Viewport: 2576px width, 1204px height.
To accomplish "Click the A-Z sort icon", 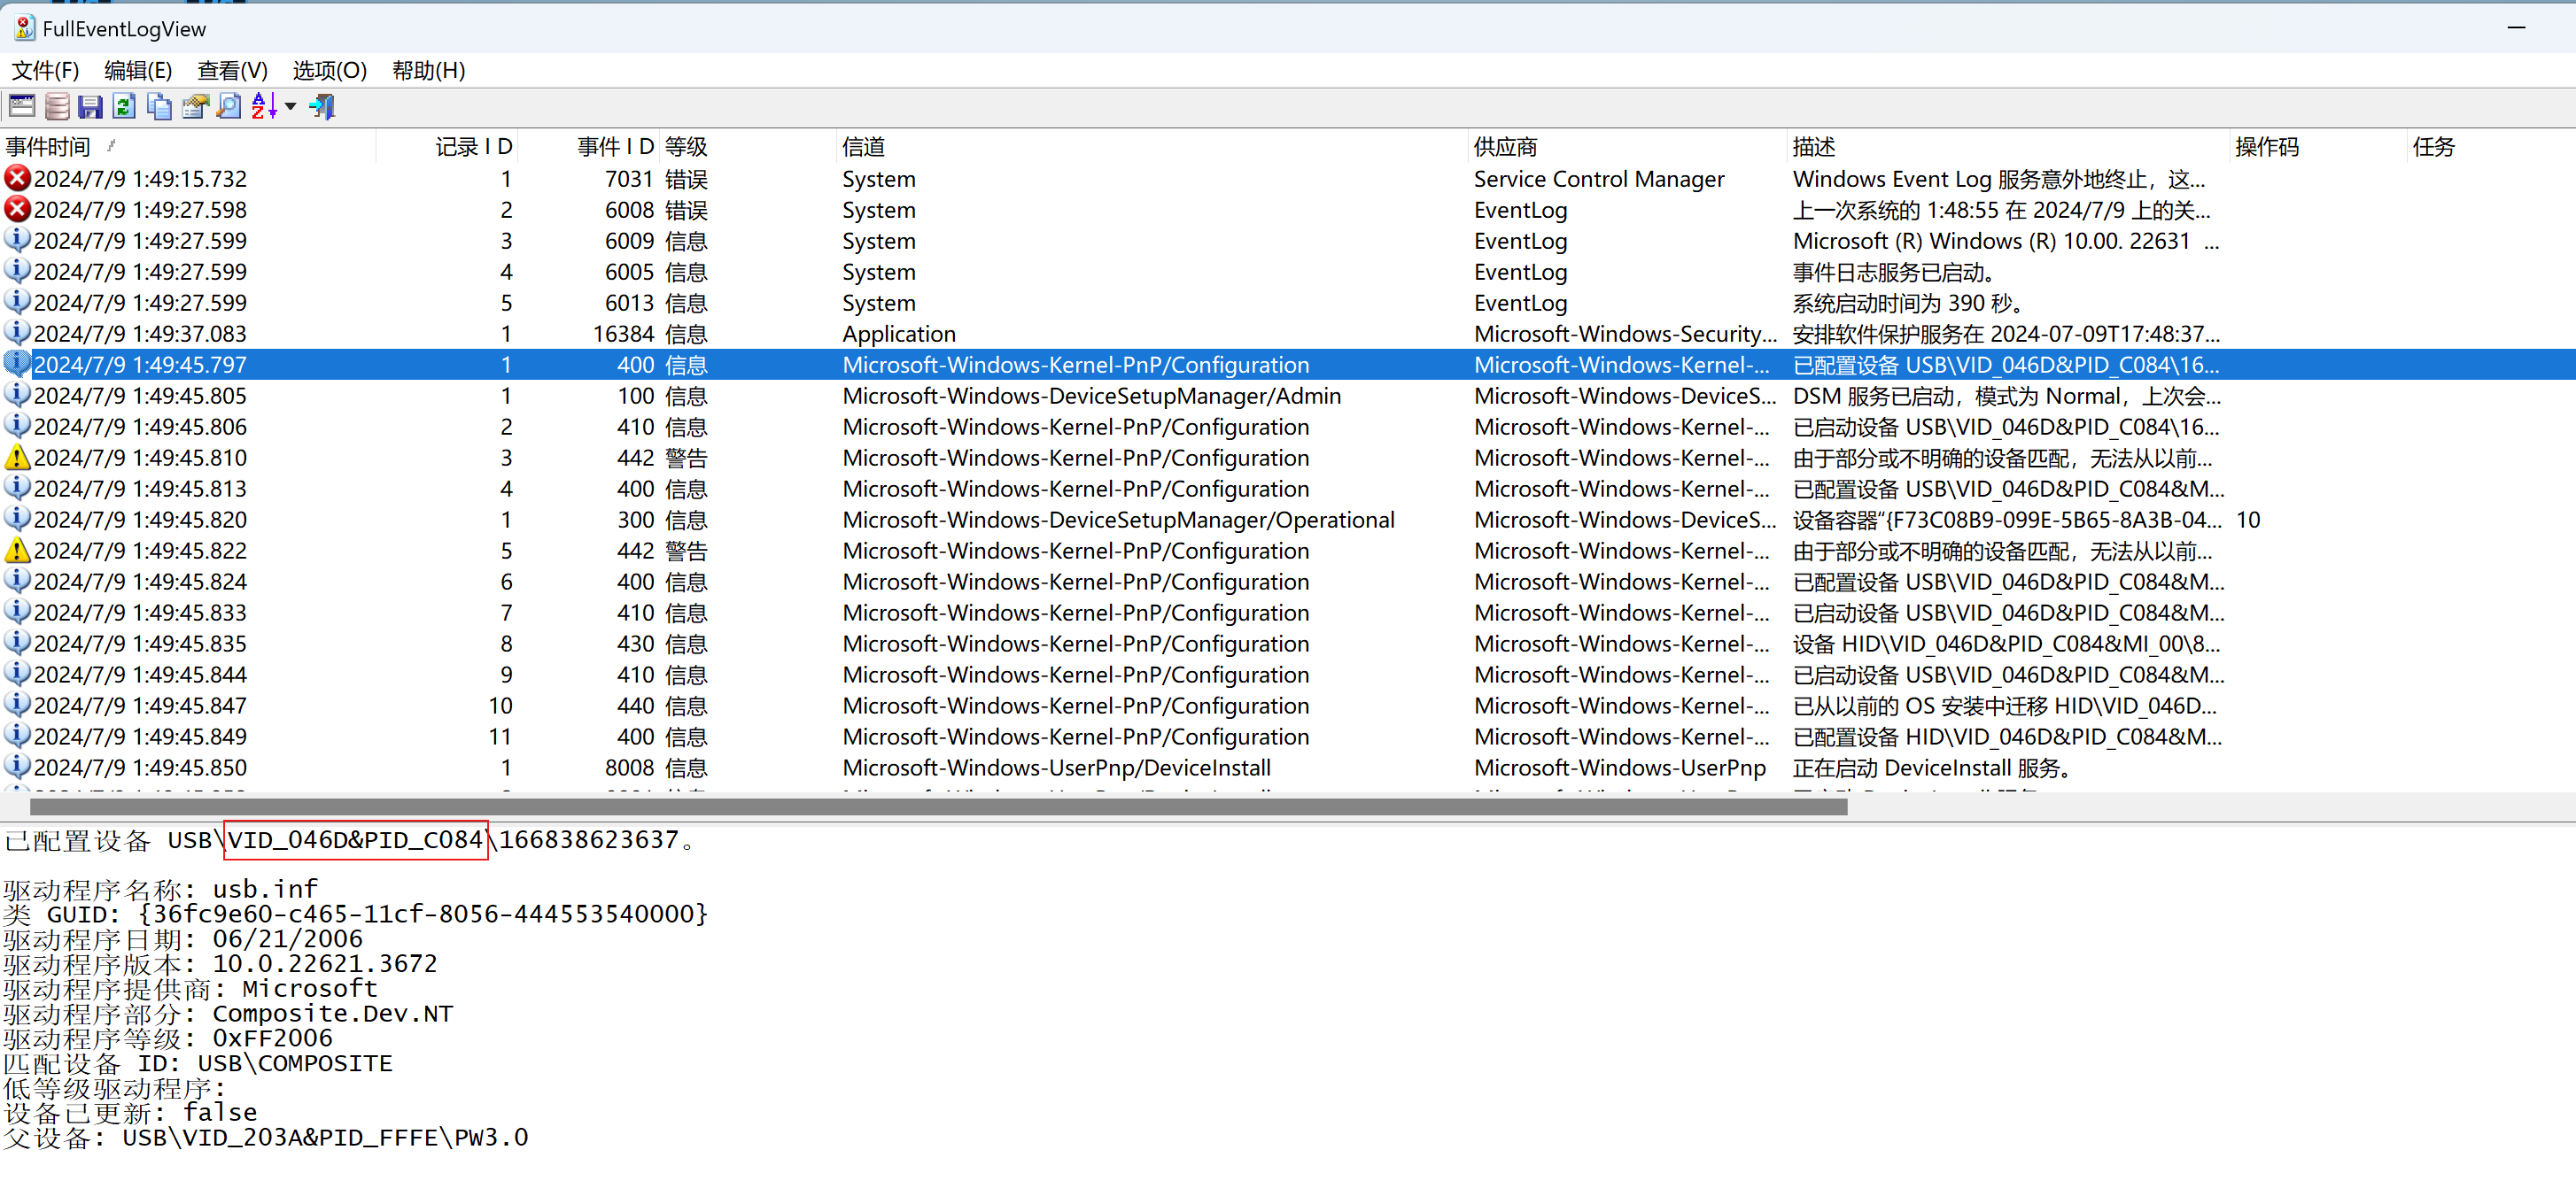I will click(x=264, y=106).
